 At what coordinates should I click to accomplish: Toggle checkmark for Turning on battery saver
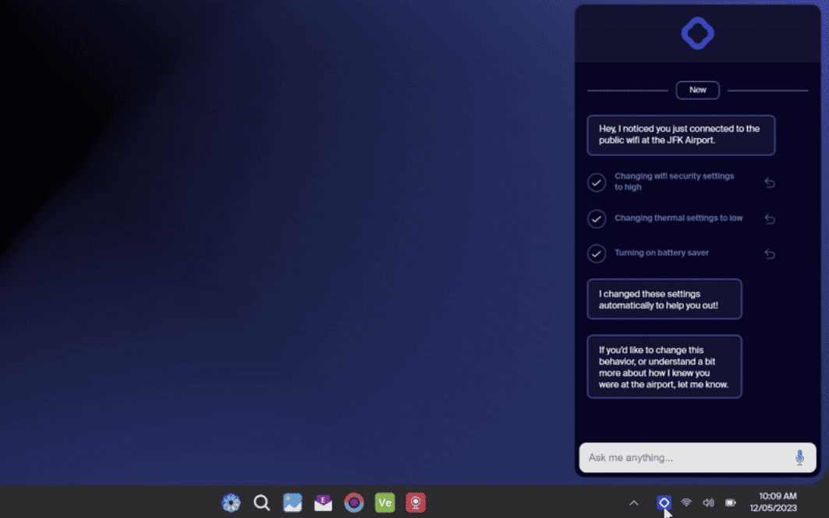tap(597, 254)
